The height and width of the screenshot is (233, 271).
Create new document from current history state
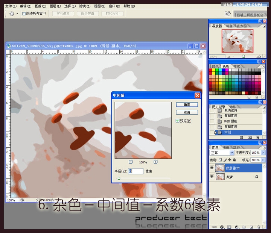tap(241, 138)
